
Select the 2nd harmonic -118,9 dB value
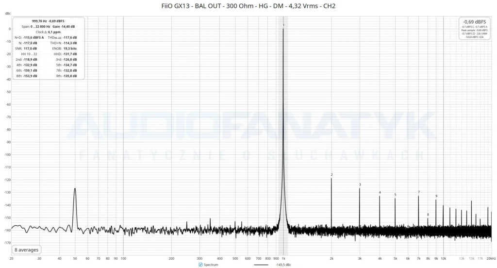(x=30, y=60)
